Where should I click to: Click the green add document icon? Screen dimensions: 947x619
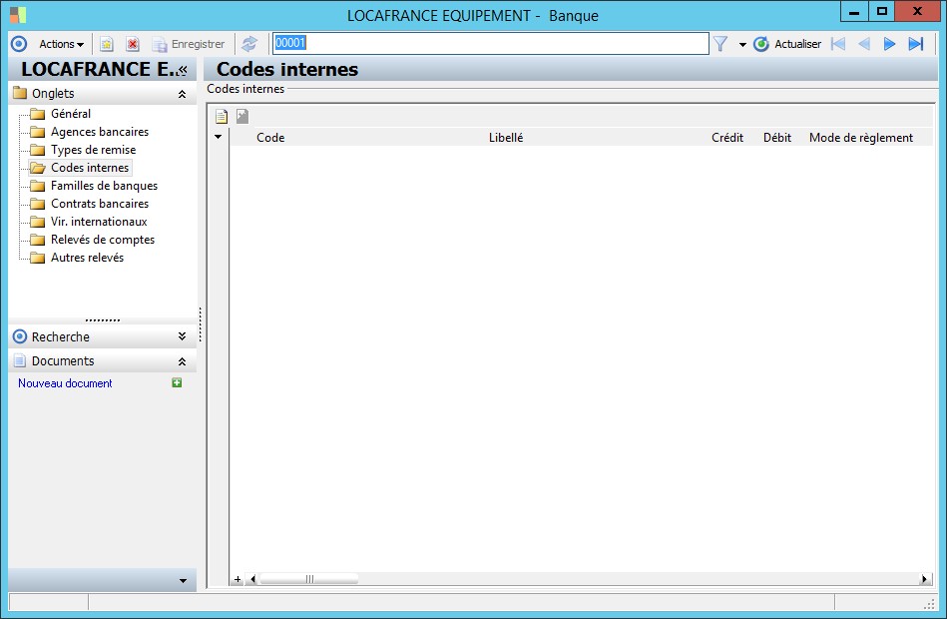[x=177, y=382]
